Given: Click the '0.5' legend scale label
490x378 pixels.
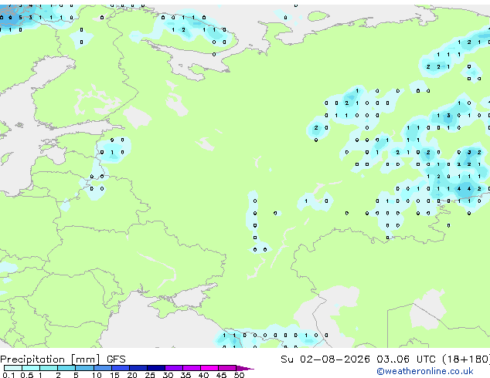Looking at the screenshot, I should (27, 375).
